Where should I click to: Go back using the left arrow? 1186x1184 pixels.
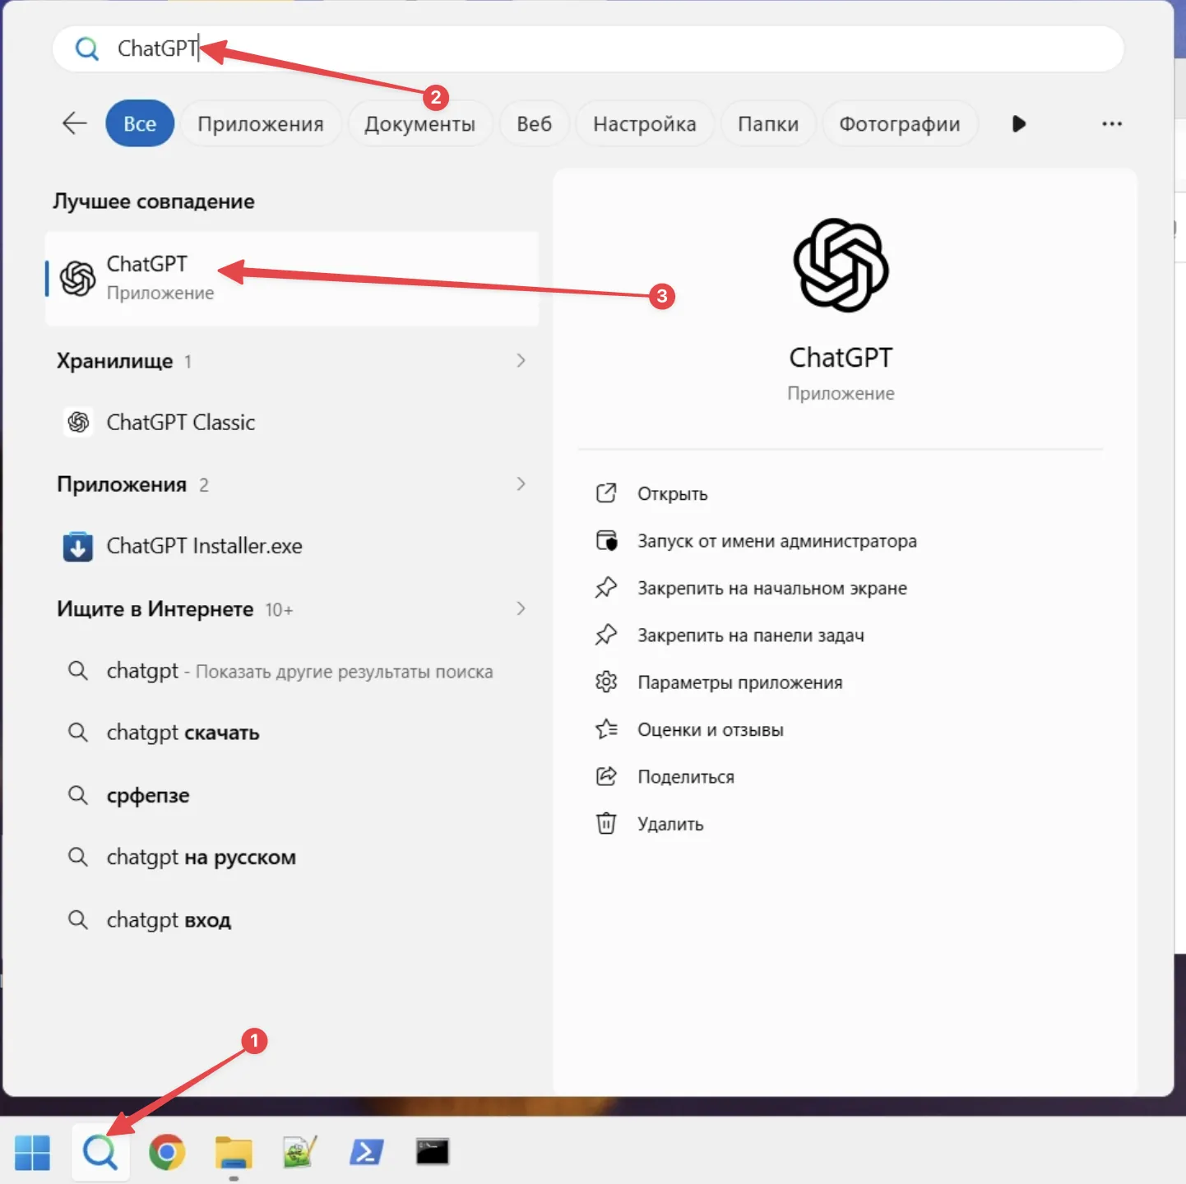pos(75,123)
